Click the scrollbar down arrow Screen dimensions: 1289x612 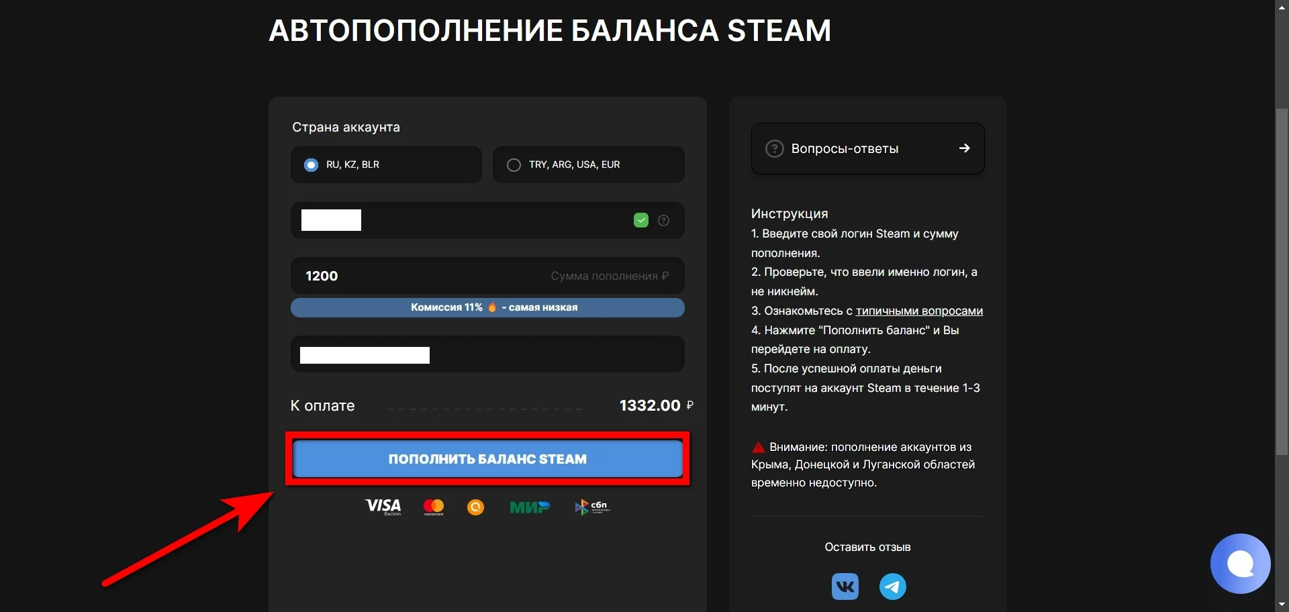(x=1282, y=605)
